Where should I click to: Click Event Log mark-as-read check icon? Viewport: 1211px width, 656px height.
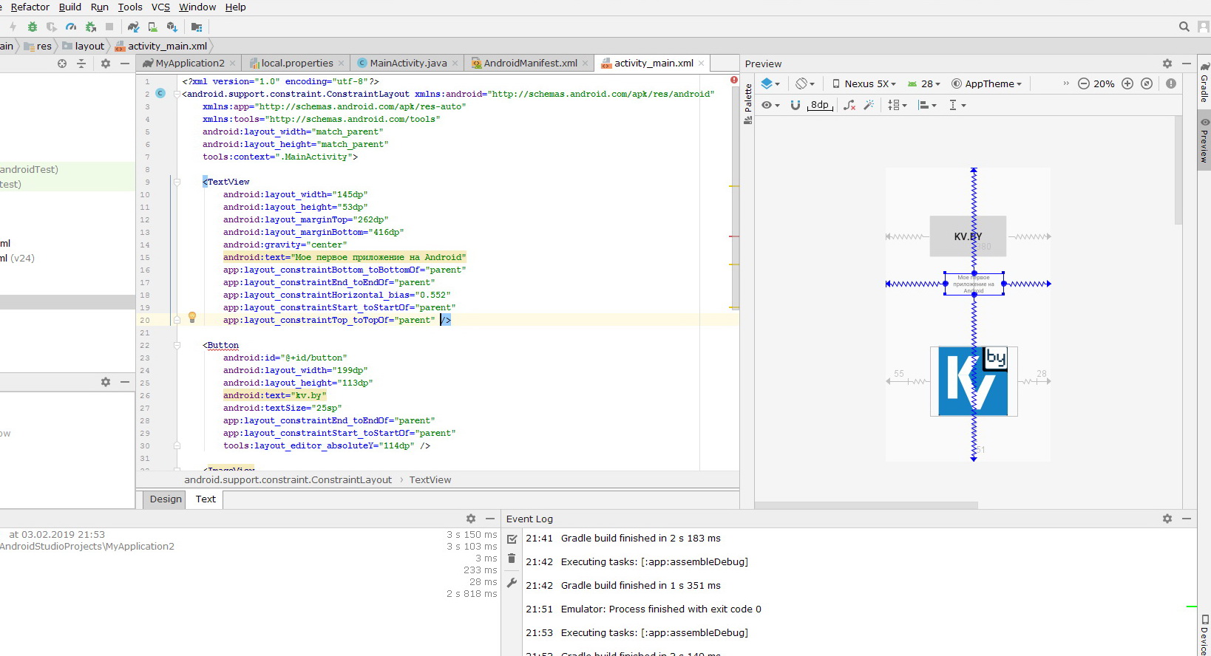[x=512, y=539]
